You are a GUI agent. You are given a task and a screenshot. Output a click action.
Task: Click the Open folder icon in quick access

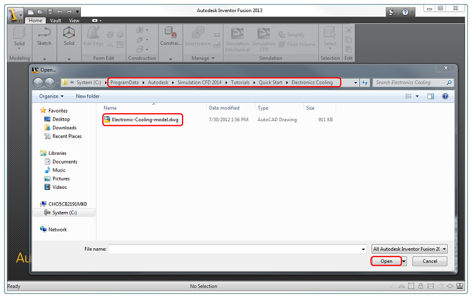40,12
